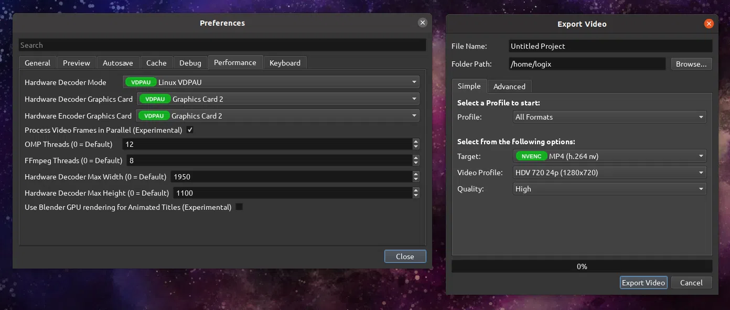
Task: Increase Hardware Decoder Max Width value
Action: click(x=416, y=174)
